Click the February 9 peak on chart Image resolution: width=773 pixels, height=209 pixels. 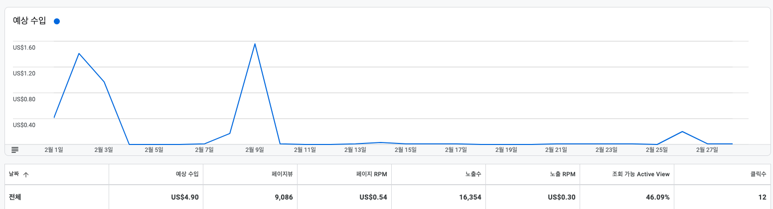[255, 44]
